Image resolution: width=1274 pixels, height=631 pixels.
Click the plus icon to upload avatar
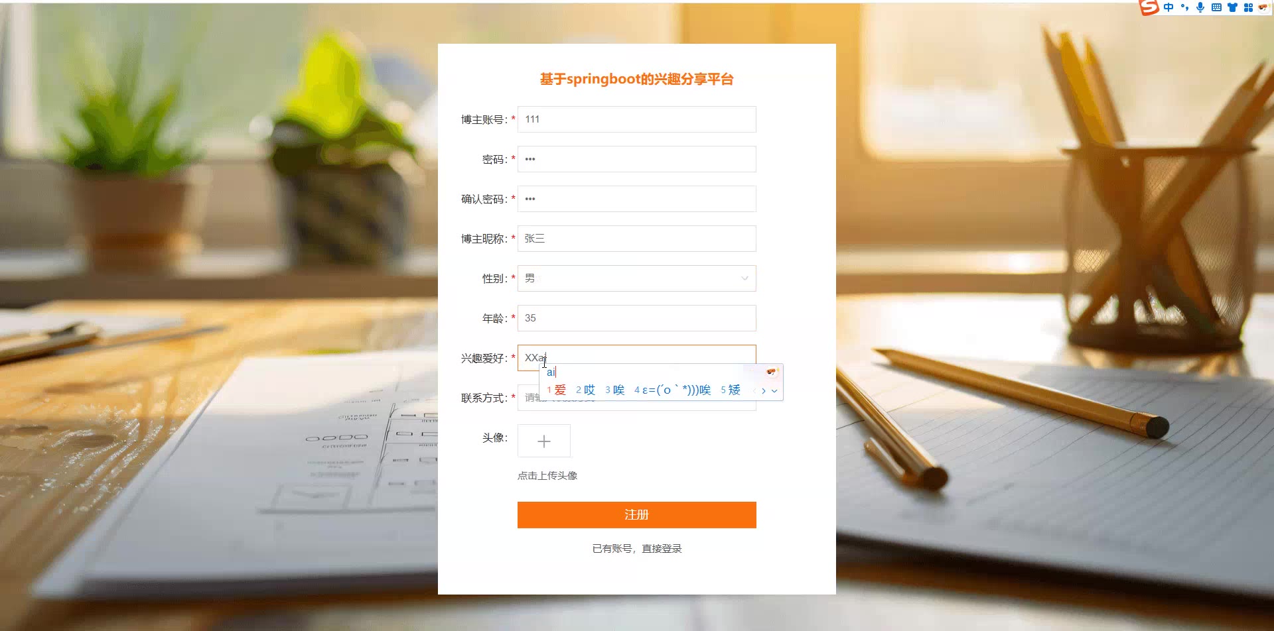tap(544, 441)
